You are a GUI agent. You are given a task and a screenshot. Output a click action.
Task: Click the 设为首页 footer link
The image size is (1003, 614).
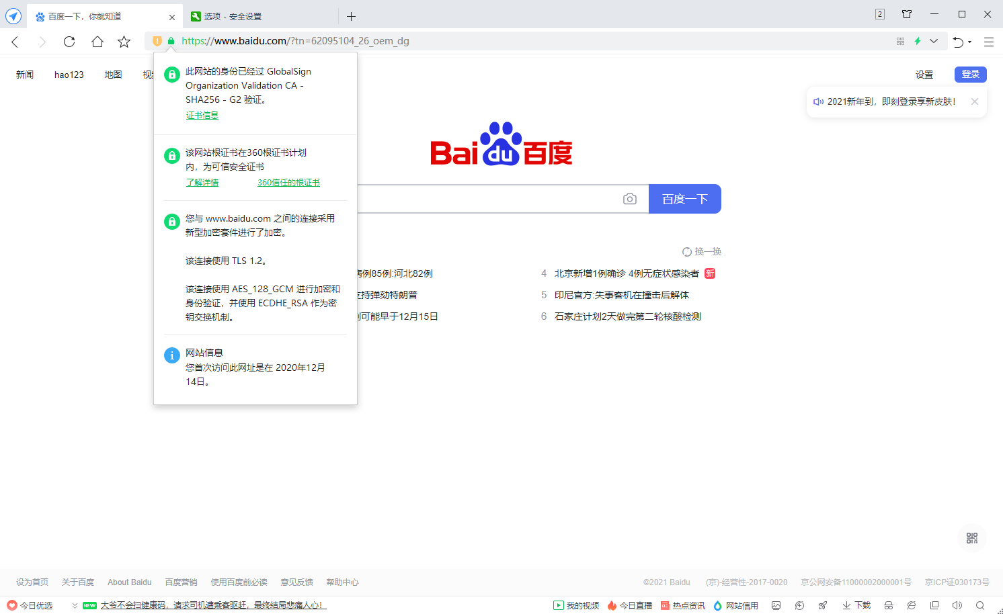coord(32,582)
